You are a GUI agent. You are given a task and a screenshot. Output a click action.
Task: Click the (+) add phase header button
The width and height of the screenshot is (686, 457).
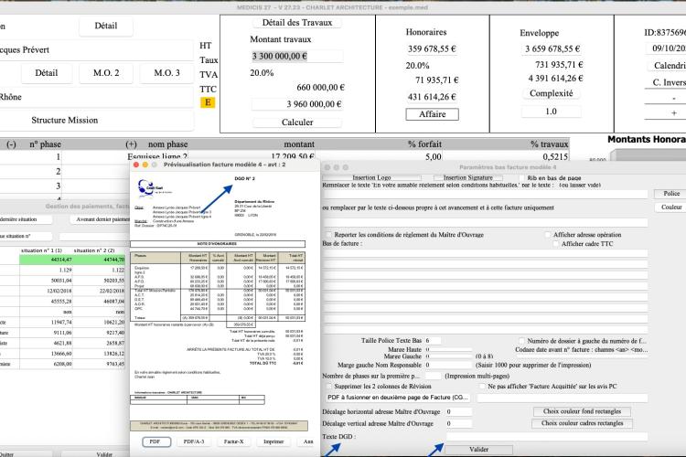tap(131, 144)
